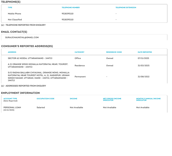
Task: Click the Mobile Phone telephone number
Action: tap(67, 14)
